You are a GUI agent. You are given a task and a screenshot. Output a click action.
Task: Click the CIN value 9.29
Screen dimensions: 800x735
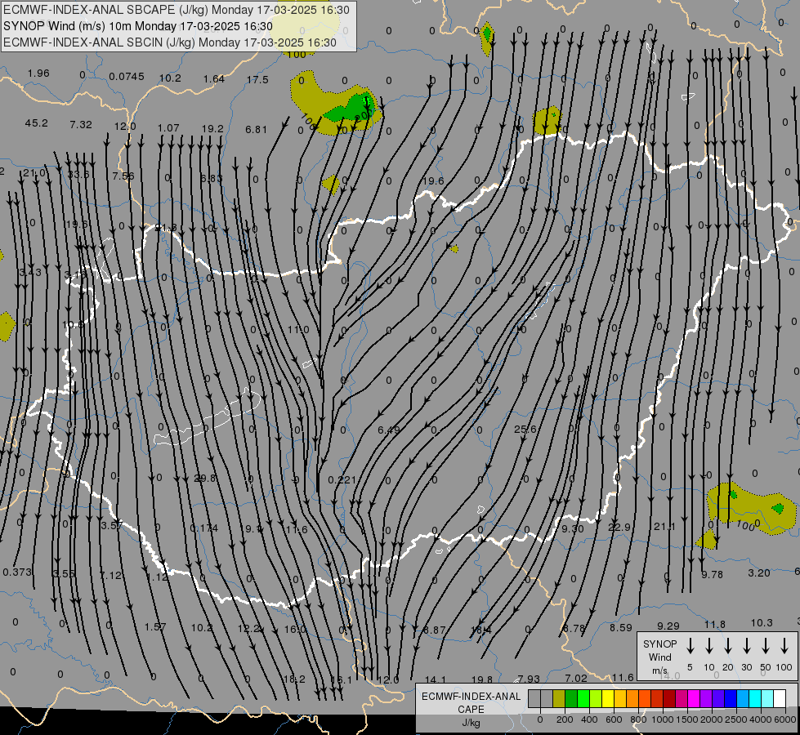(668, 626)
